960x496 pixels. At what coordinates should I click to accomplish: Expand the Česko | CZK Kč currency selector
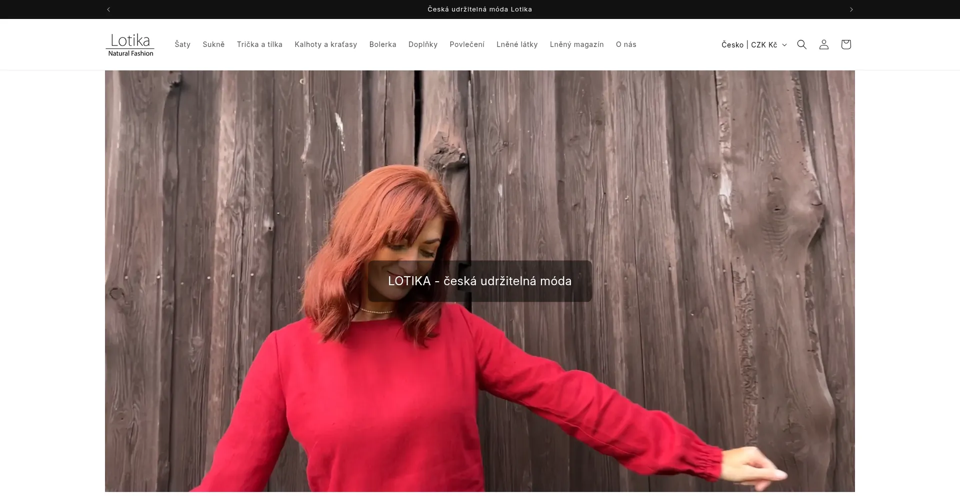pyautogui.click(x=753, y=44)
